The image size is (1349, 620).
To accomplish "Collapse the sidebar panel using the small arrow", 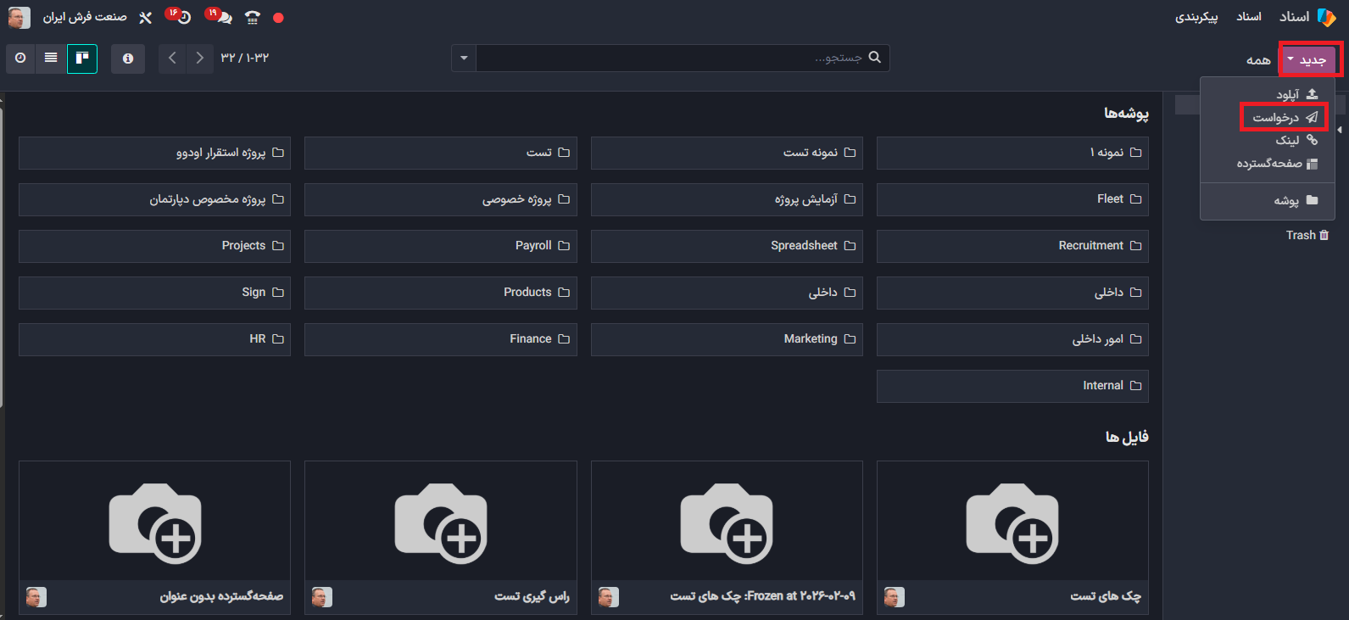I will (x=1340, y=130).
